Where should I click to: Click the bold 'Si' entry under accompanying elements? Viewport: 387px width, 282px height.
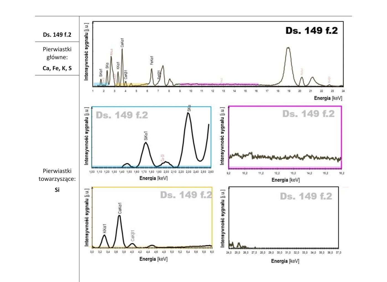point(57,190)
